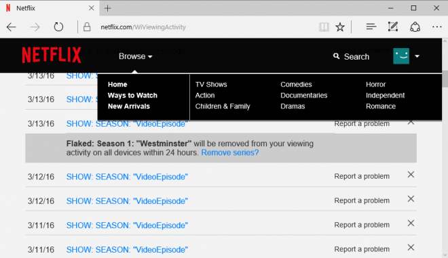This screenshot has height=258, width=448.
Task: Remove last 3/11/16 entry with X
Action: tap(411, 247)
